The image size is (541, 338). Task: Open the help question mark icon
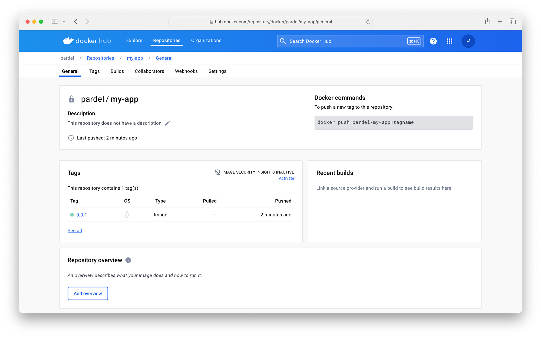click(x=433, y=41)
